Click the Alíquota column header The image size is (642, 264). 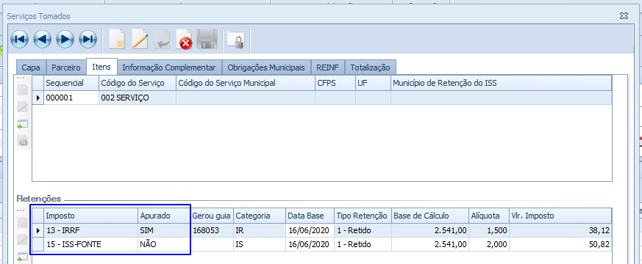point(489,216)
